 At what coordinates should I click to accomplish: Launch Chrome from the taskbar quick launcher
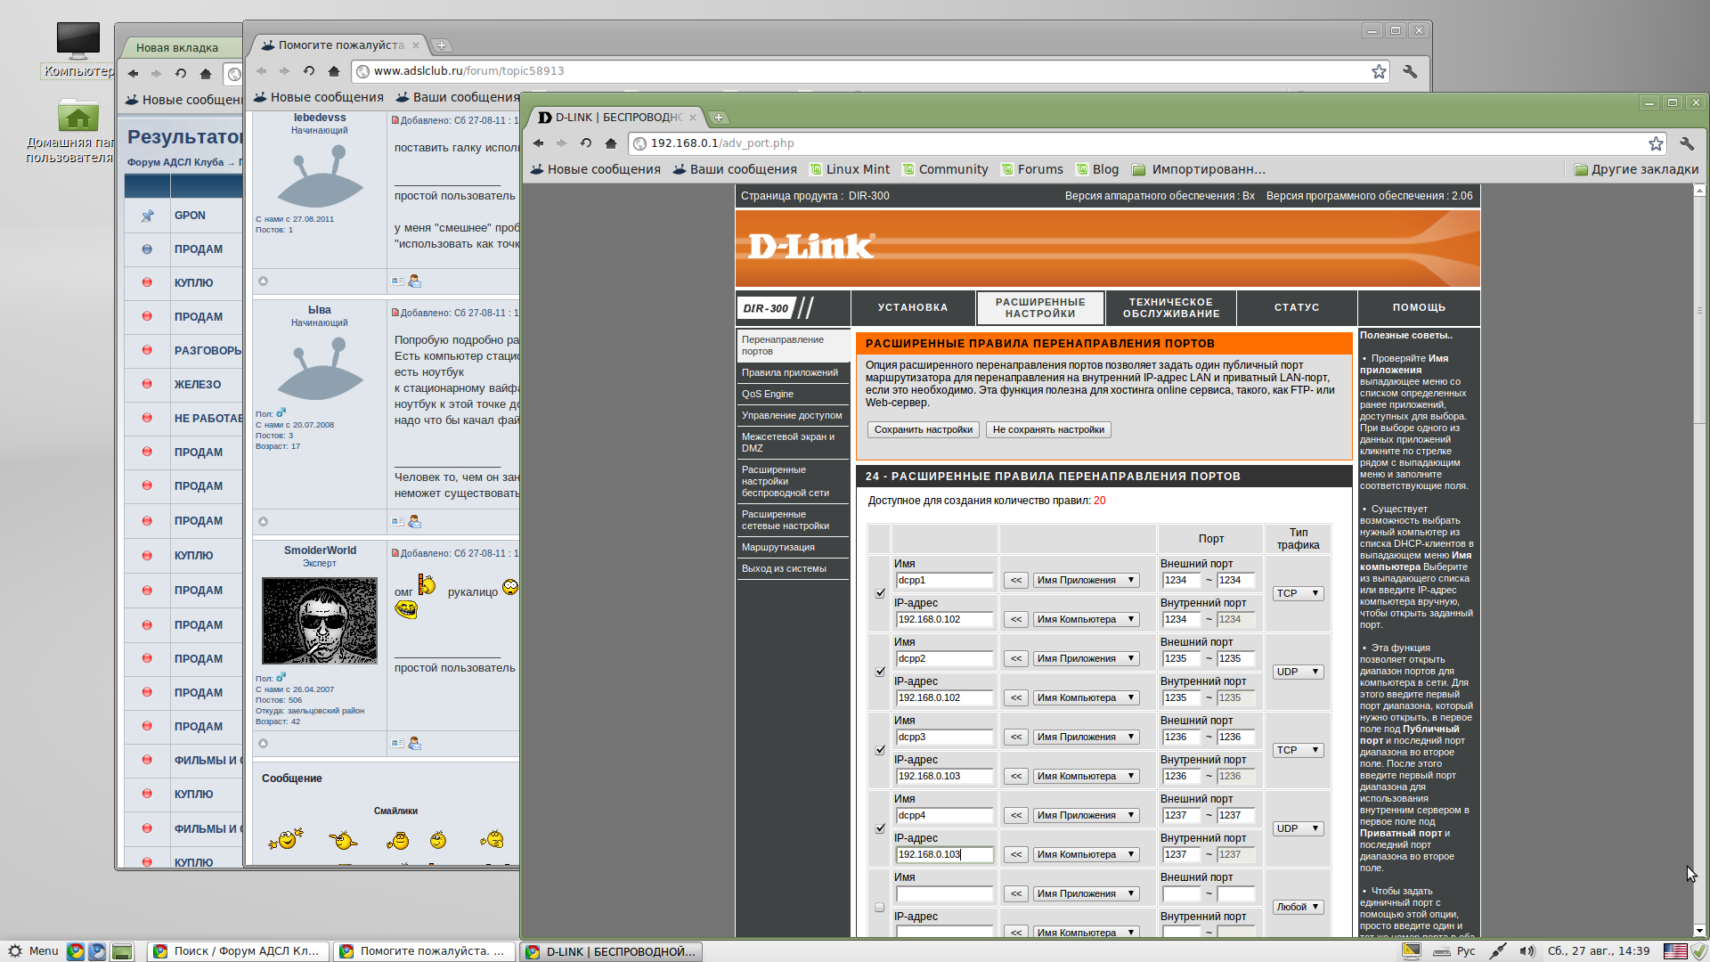76,951
